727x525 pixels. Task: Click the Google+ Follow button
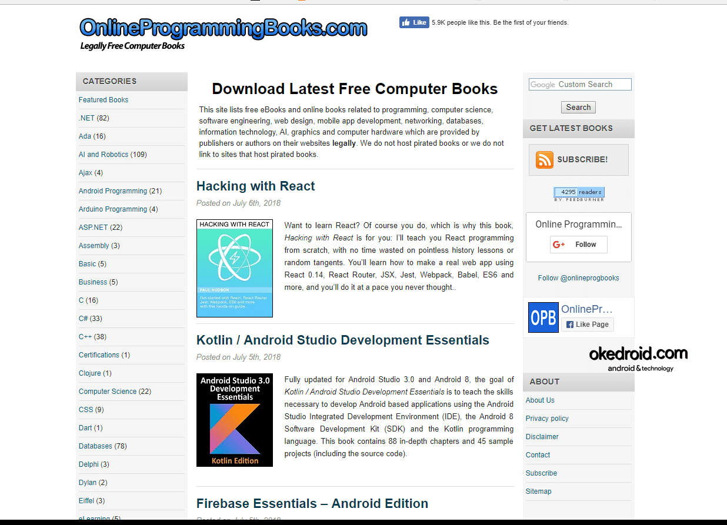click(579, 245)
